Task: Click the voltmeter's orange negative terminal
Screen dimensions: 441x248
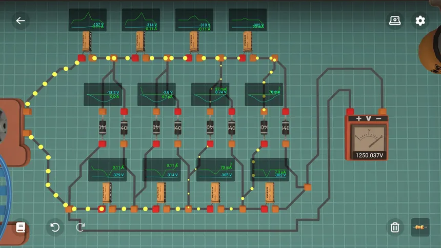Action: (x=382, y=111)
